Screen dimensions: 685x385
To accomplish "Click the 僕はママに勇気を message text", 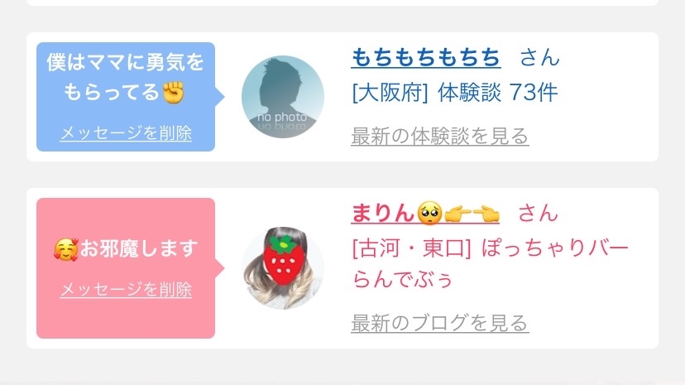I will pyautogui.click(x=126, y=62).
